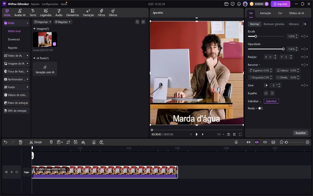The image size is (313, 196).
Task: Click the Geração com IA card
Action: [45, 69]
